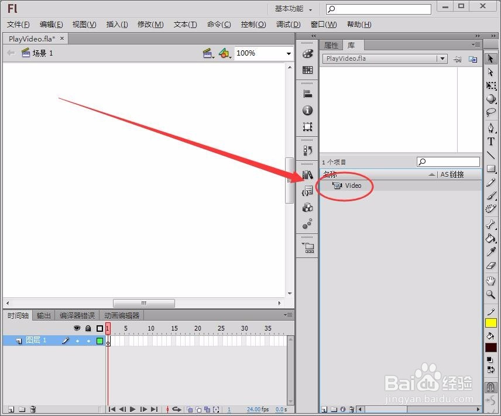Open the PlayVideo.fla library dropdown
Screen dimensions: 501x416
[442, 59]
